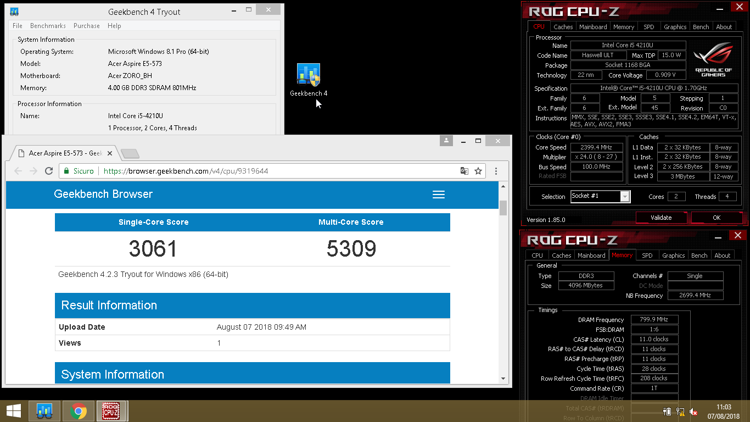Click the Upload Date value August 07 2018
This screenshot has height=422, width=750.
click(x=261, y=327)
